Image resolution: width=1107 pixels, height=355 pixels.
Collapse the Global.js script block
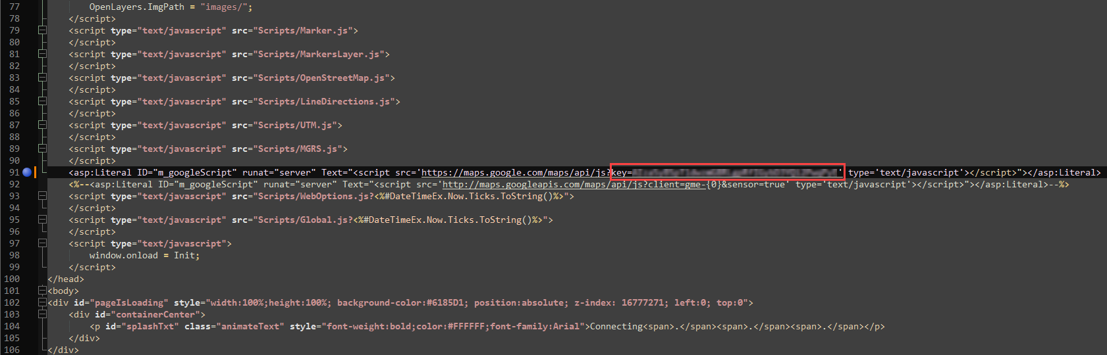click(x=42, y=220)
